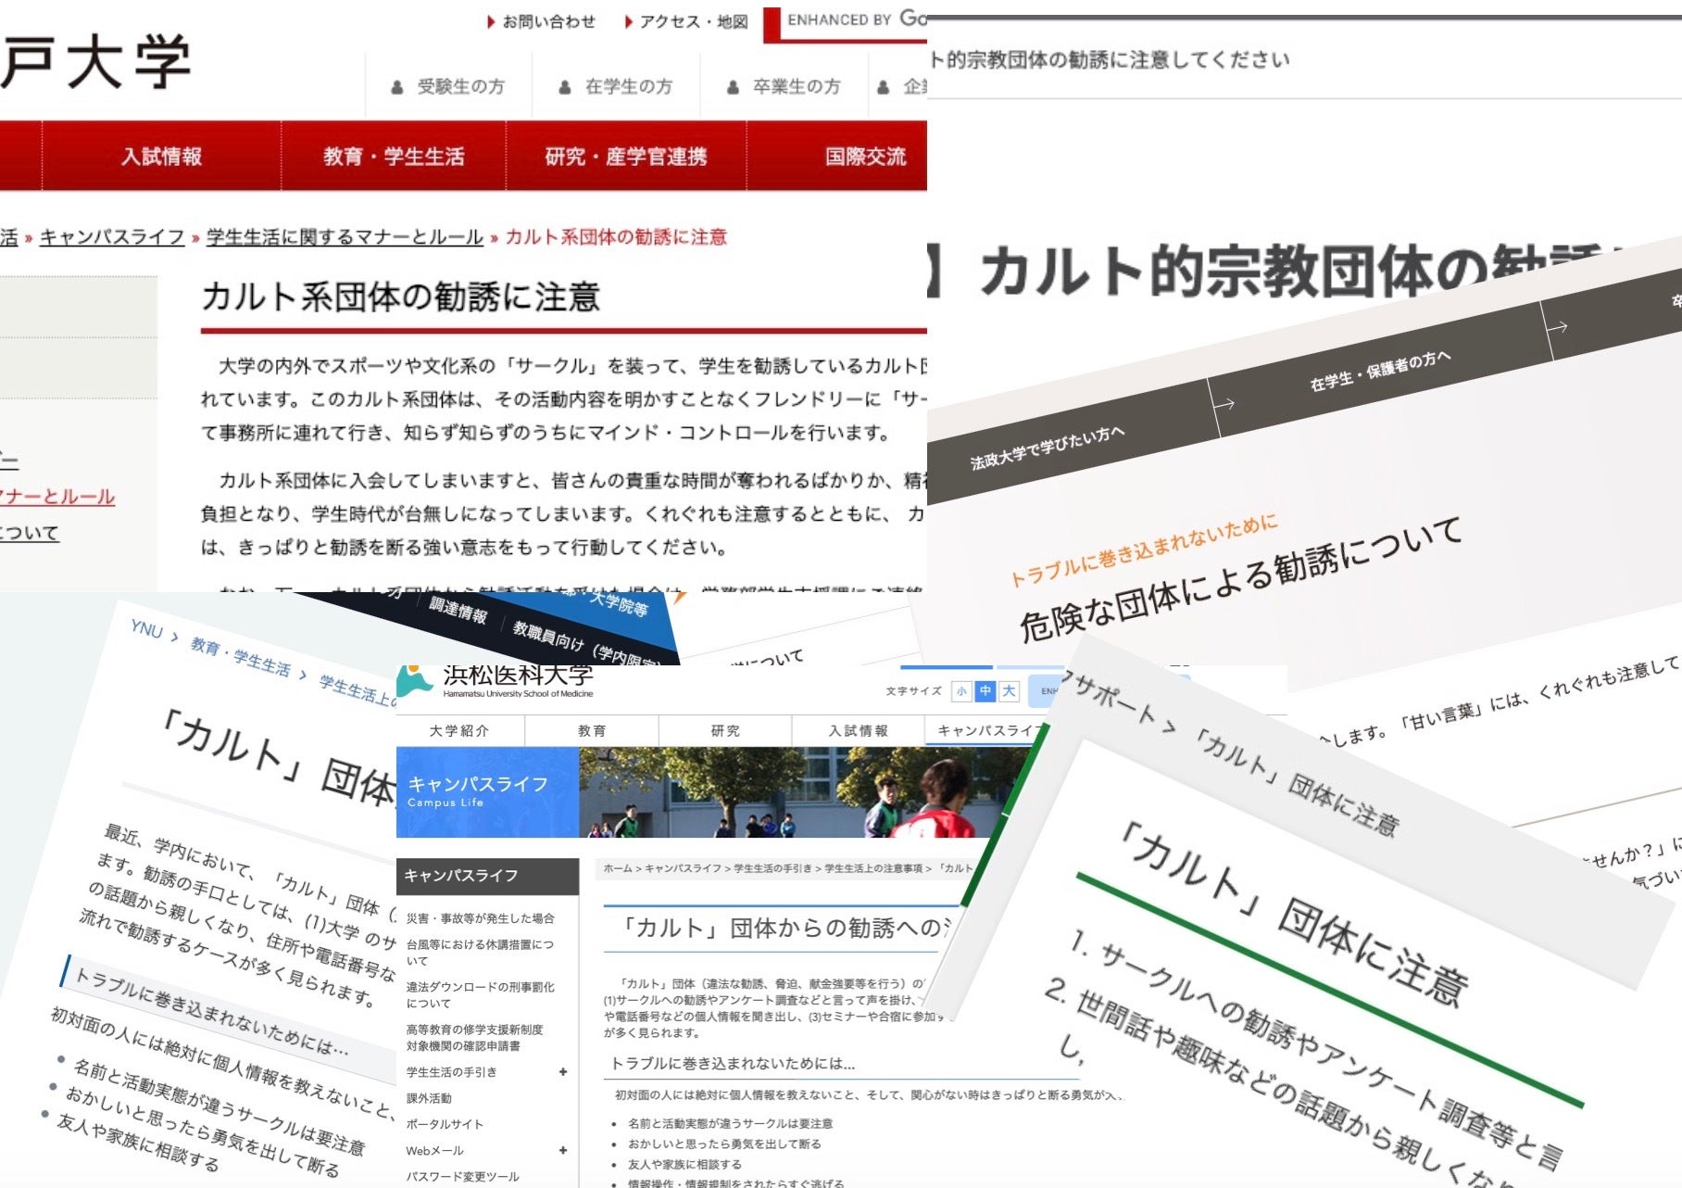Expand the Webメール sidebar item
Viewport: 1682px width, 1188px height.
(x=562, y=1150)
